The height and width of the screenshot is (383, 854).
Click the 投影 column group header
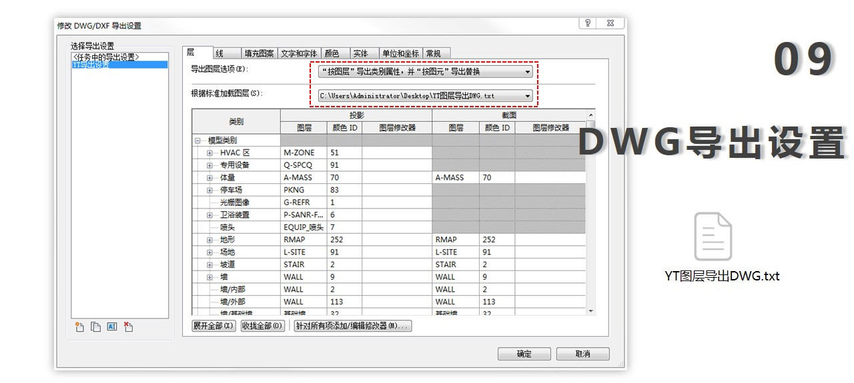[356, 115]
